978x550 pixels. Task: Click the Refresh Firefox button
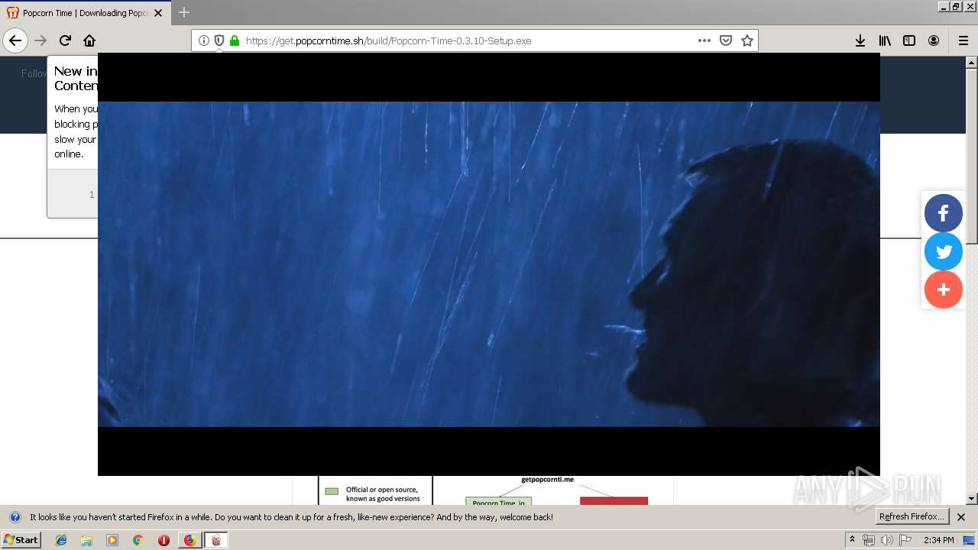(x=912, y=516)
